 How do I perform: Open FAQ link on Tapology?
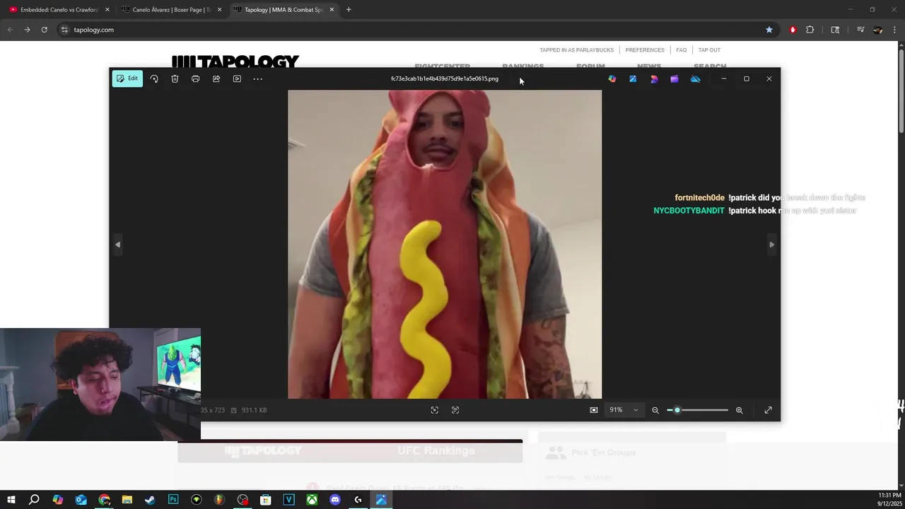[681, 50]
